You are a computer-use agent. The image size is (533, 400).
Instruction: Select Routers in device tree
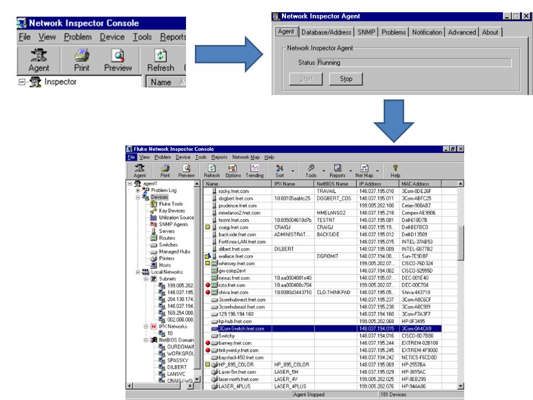tap(167, 238)
